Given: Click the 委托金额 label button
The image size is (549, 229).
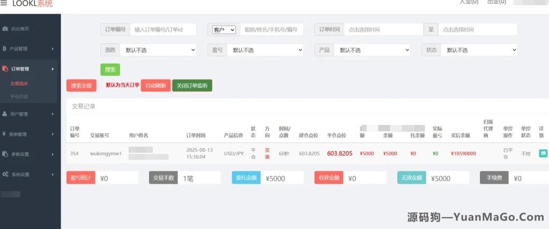Looking at the screenshot, I should tap(246, 178).
